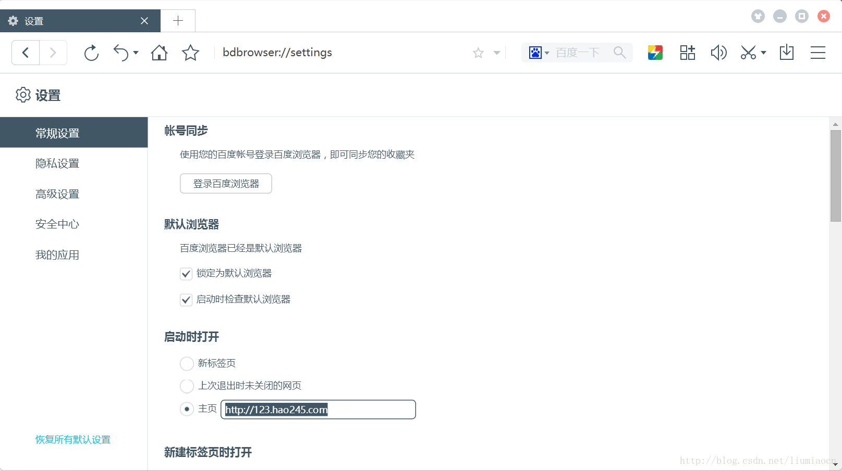
Task: Click 启动时打开 heading
Action: (x=191, y=337)
